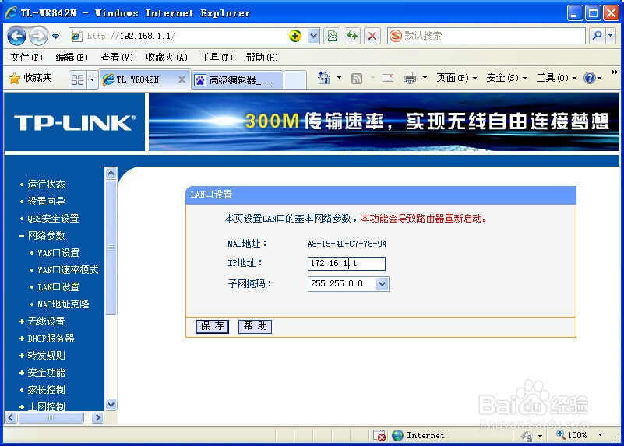
Task: Click the Sogou search box
Action: (x=486, y=36)
